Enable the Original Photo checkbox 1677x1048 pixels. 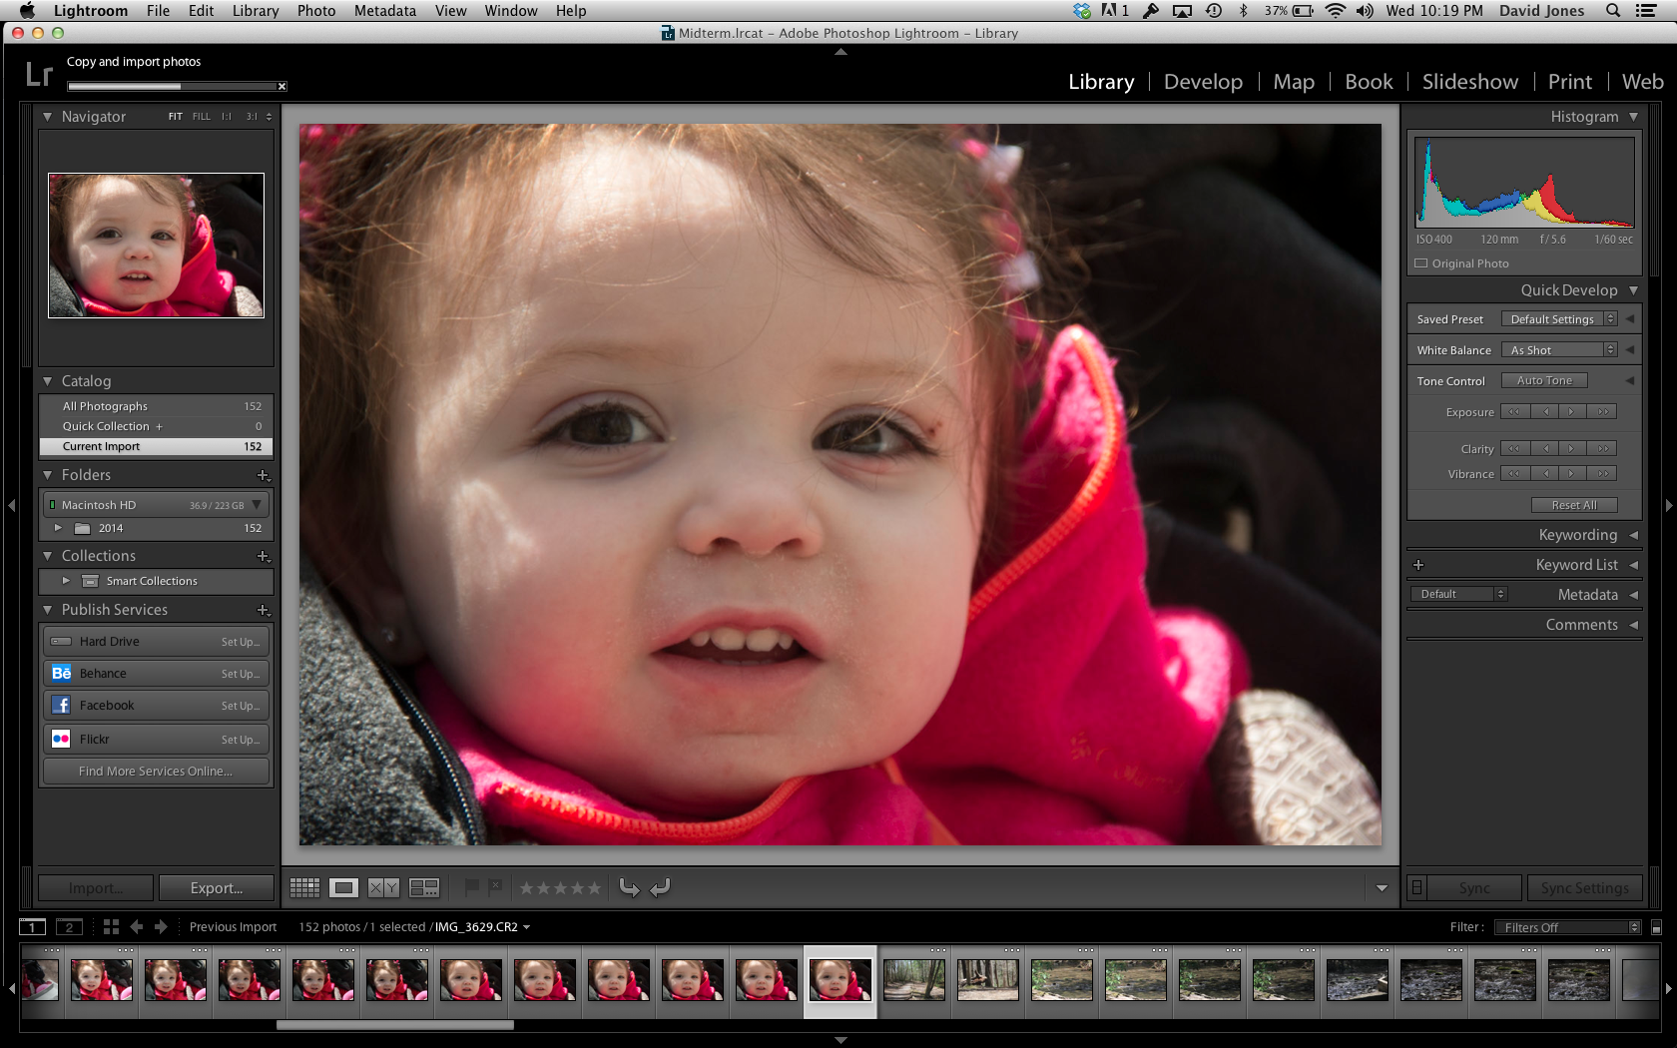(x=1421, y=263)
